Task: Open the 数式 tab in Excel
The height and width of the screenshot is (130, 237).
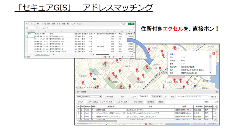Action: click(54, 24)
